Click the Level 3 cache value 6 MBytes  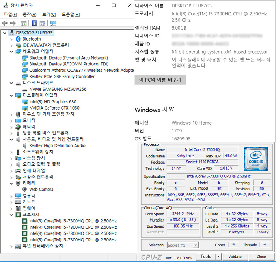pos(237,232)
